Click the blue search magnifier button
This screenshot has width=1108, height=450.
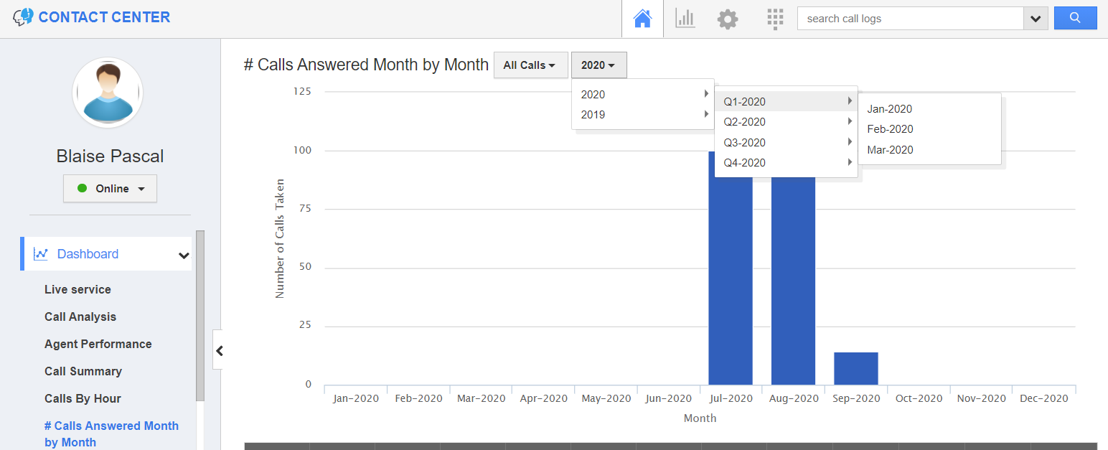coord(1075,17)
